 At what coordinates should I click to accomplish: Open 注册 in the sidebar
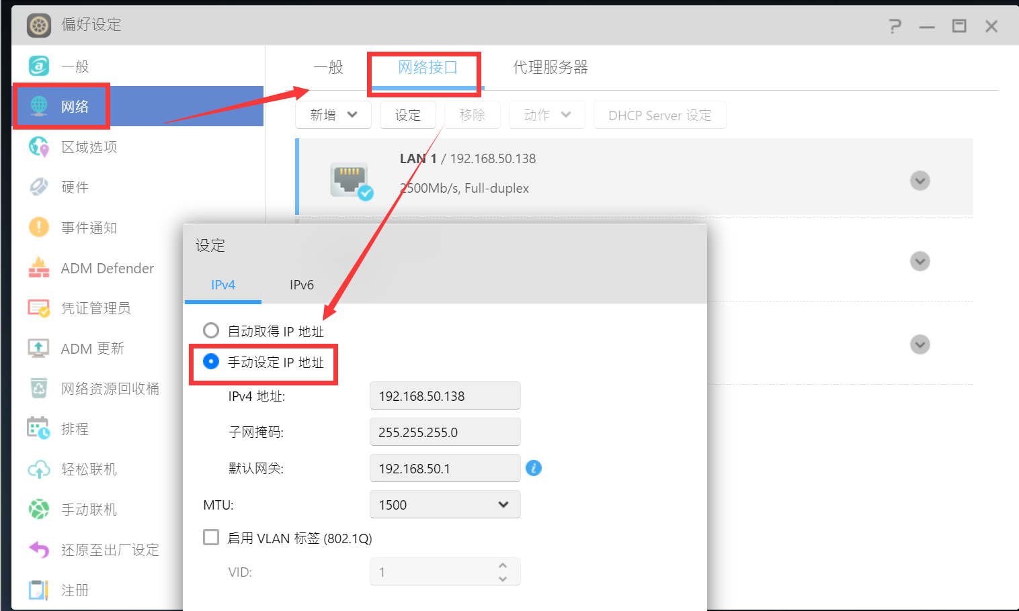click(x=75, y=590)
